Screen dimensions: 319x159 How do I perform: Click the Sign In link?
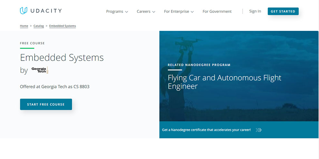pos(255,11)
